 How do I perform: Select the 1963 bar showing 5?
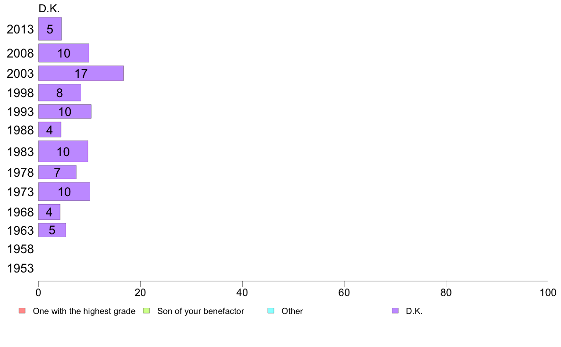pos(52,230)
